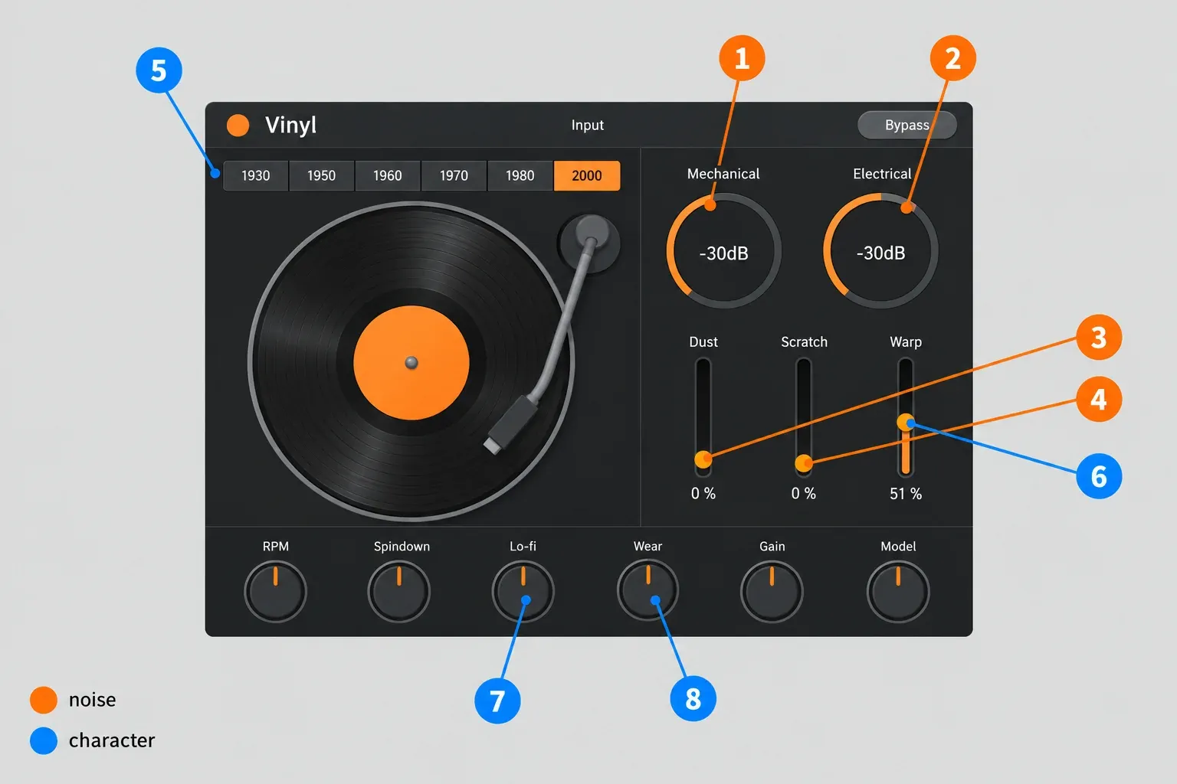Image resolution: width=1177 pixels, height=784 pixels.
Task: Select the 1930 era tab
Action: (256, 175)
